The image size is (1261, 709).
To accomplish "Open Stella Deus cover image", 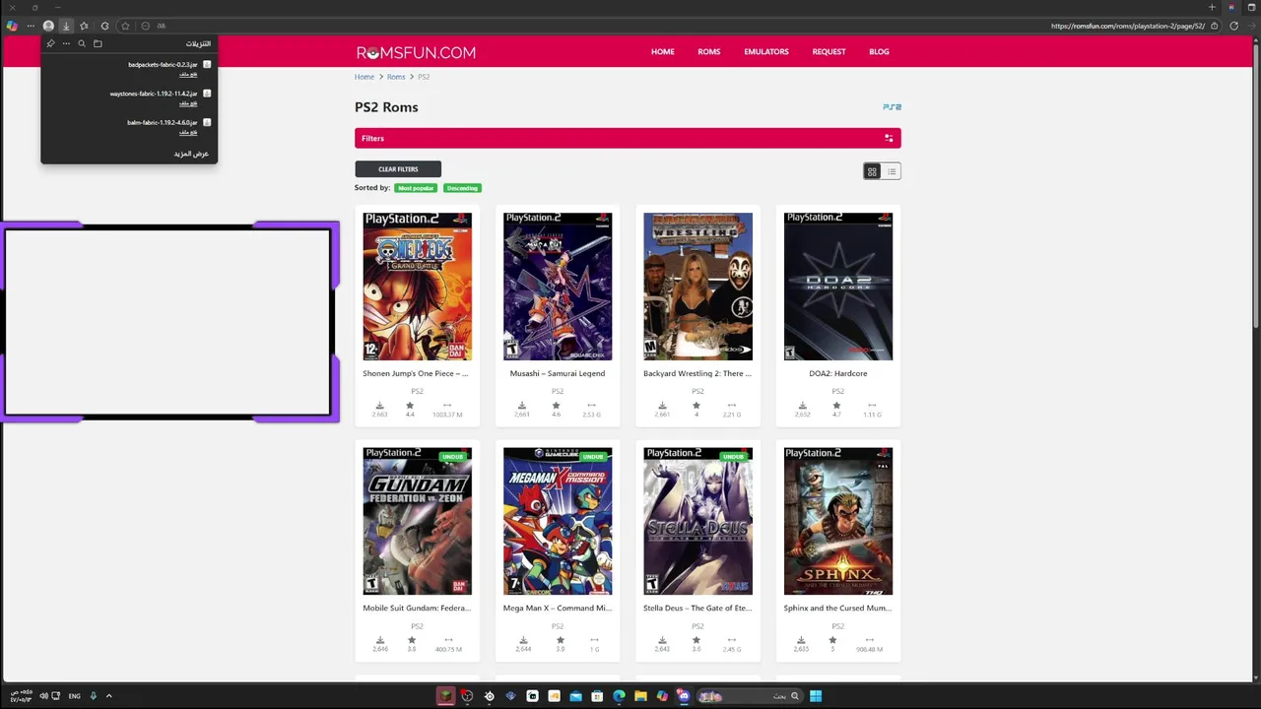I will click(697, 521).
